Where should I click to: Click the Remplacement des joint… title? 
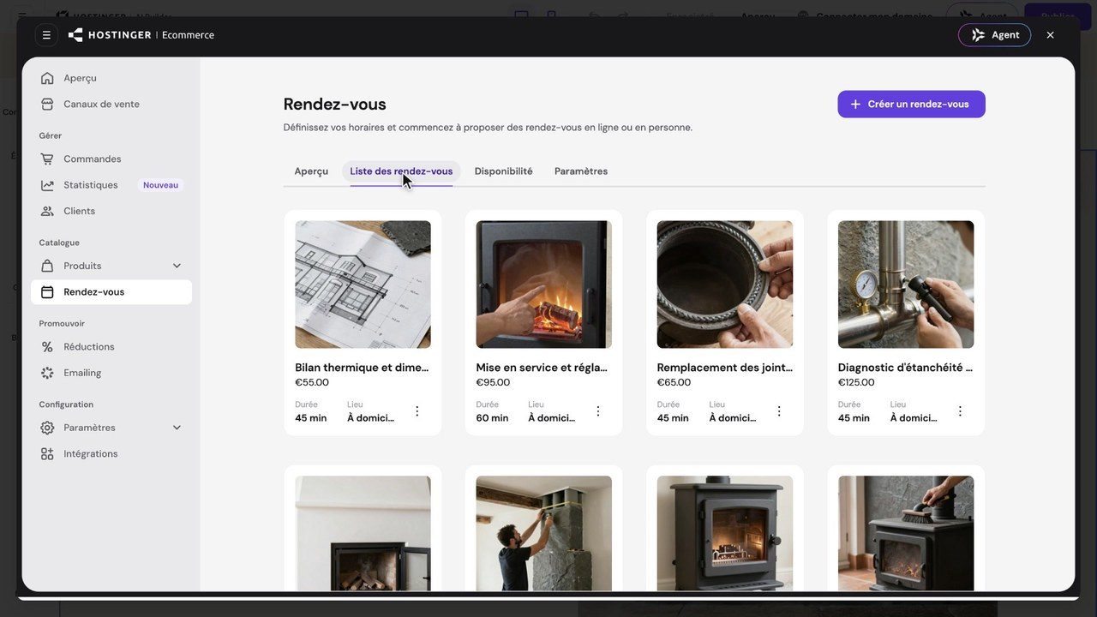click(725, 368)
